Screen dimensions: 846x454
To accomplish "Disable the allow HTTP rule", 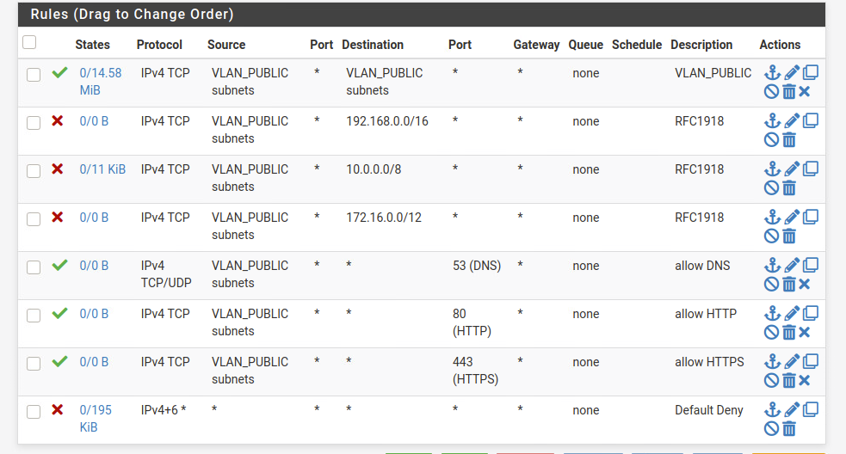I will 771,332.
